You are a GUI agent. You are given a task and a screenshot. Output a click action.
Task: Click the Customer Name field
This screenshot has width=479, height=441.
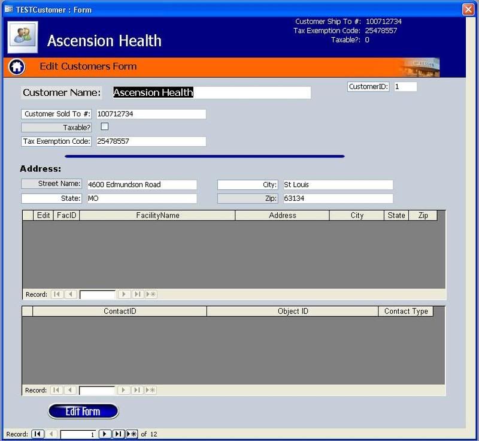[x=212, y=93]
